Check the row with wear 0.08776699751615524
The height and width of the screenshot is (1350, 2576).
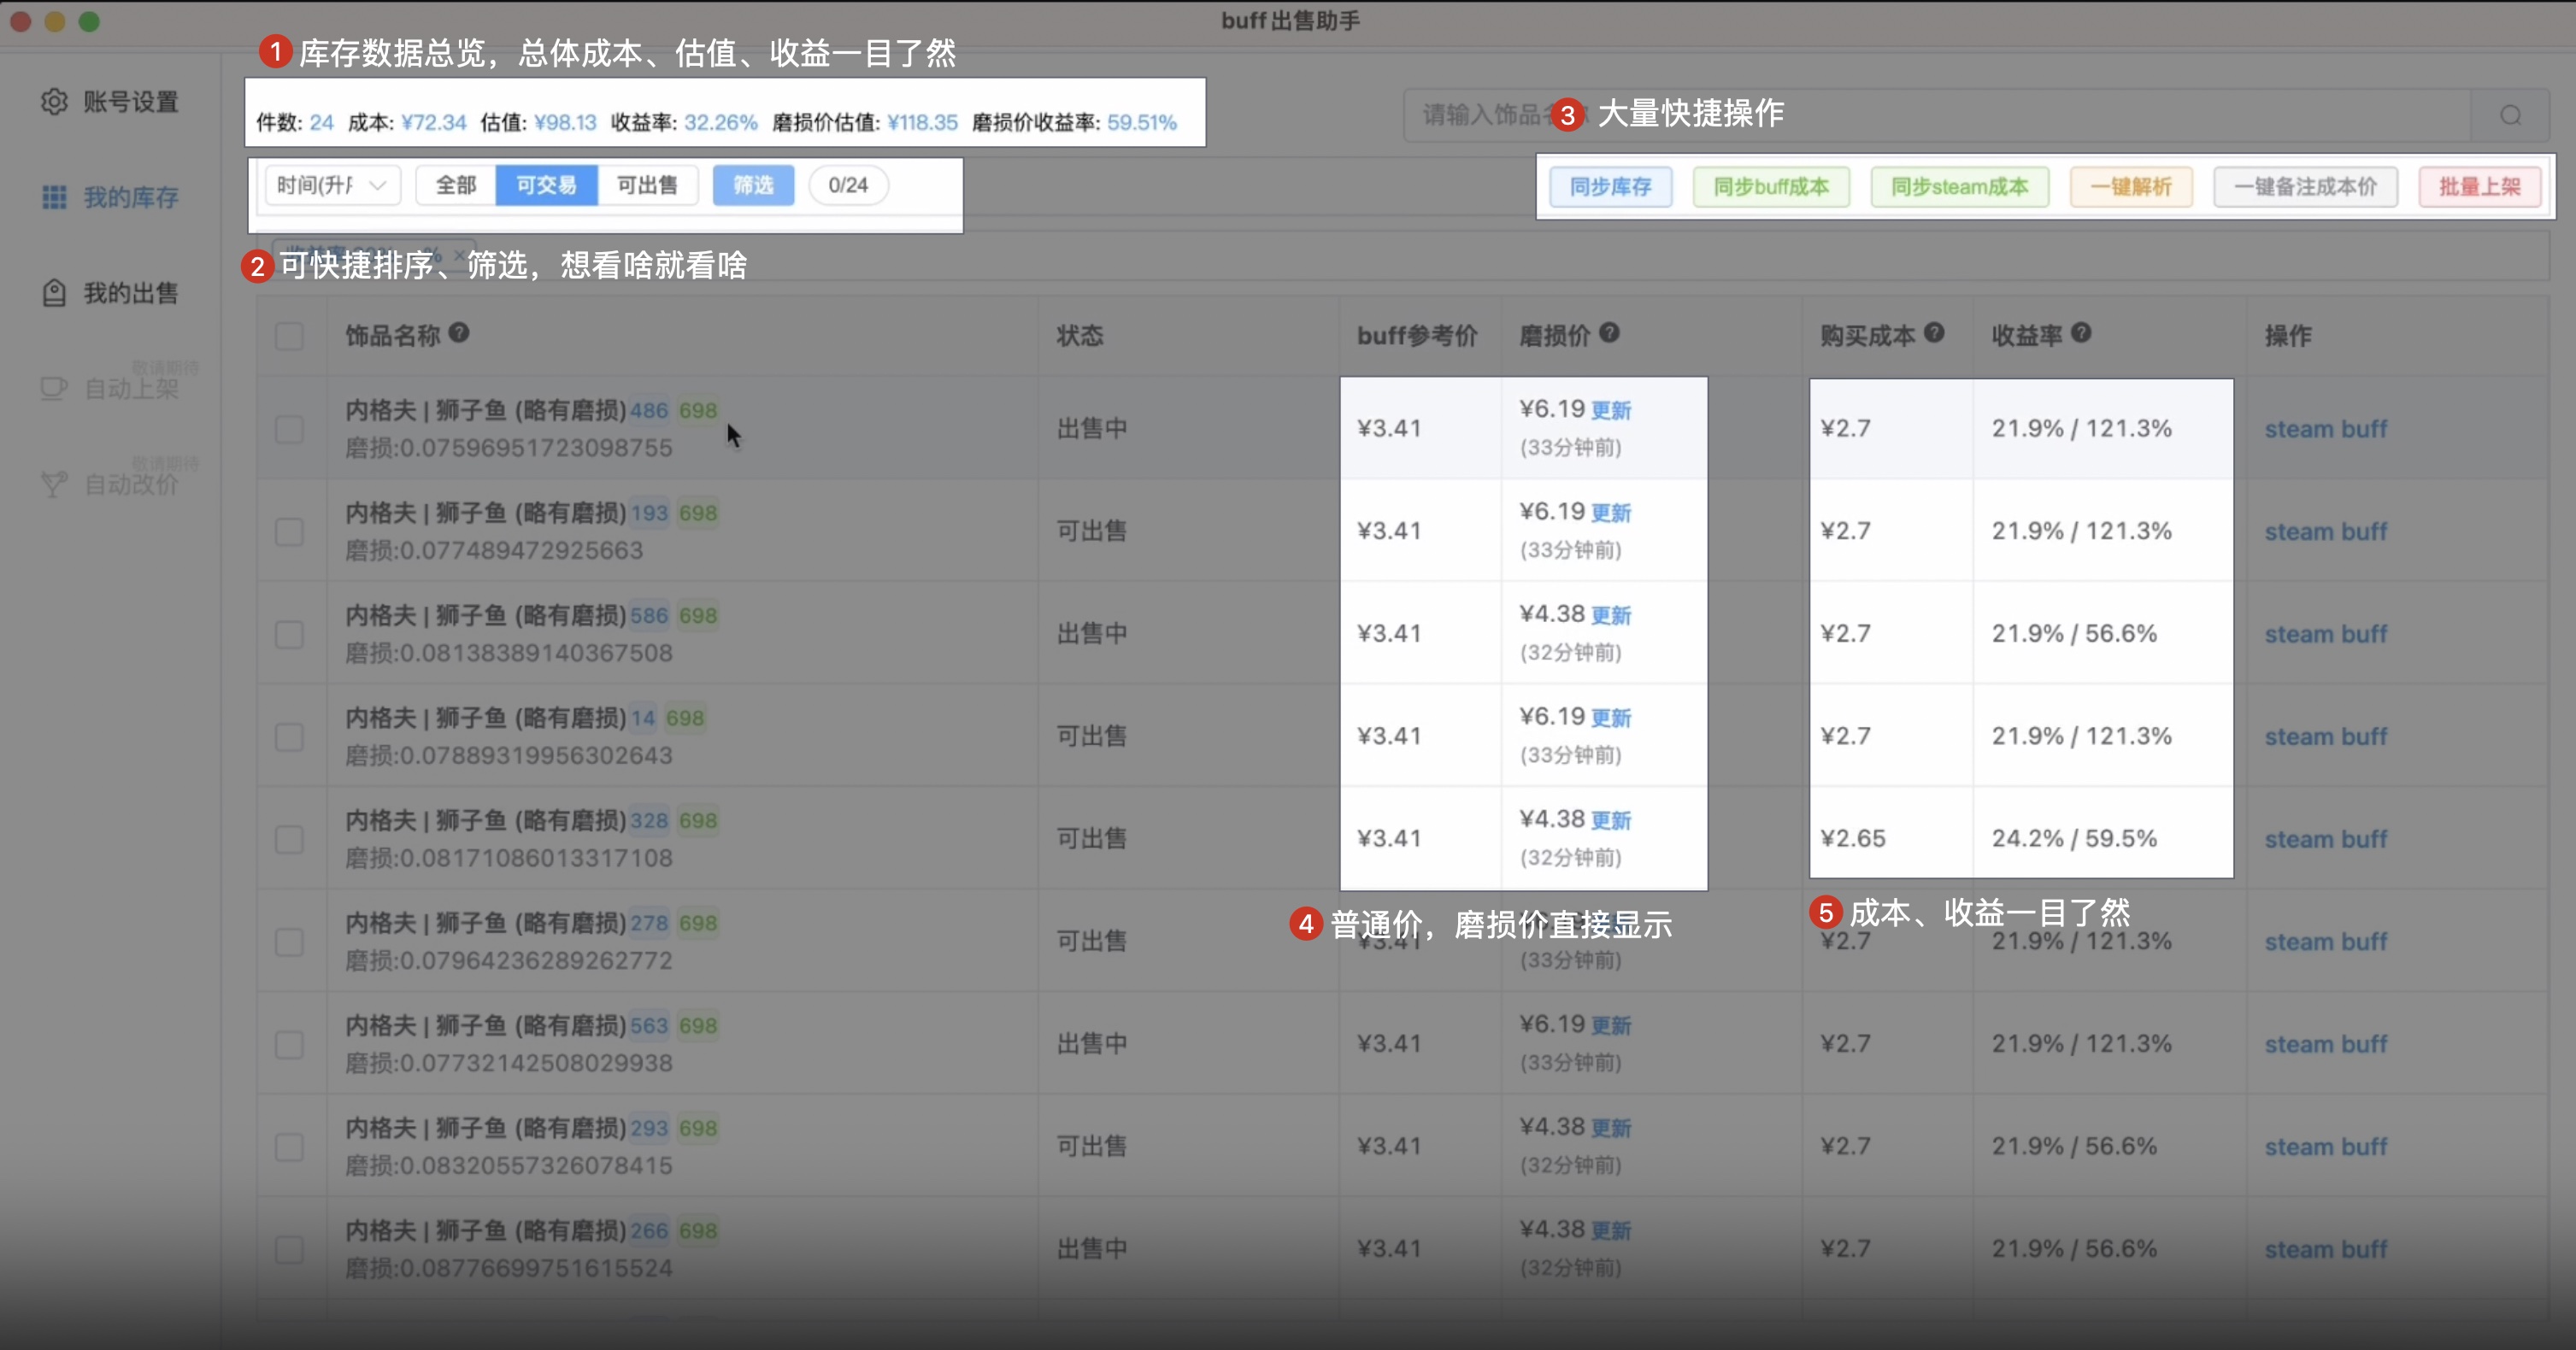289,1249
